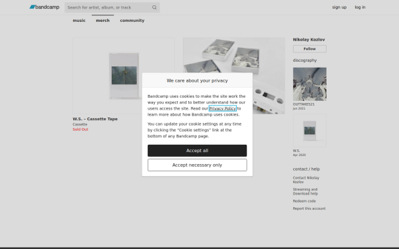Click the OUTTAKES21 album title
The height and width of the screenshot is (249, 399).
(304, 104)
